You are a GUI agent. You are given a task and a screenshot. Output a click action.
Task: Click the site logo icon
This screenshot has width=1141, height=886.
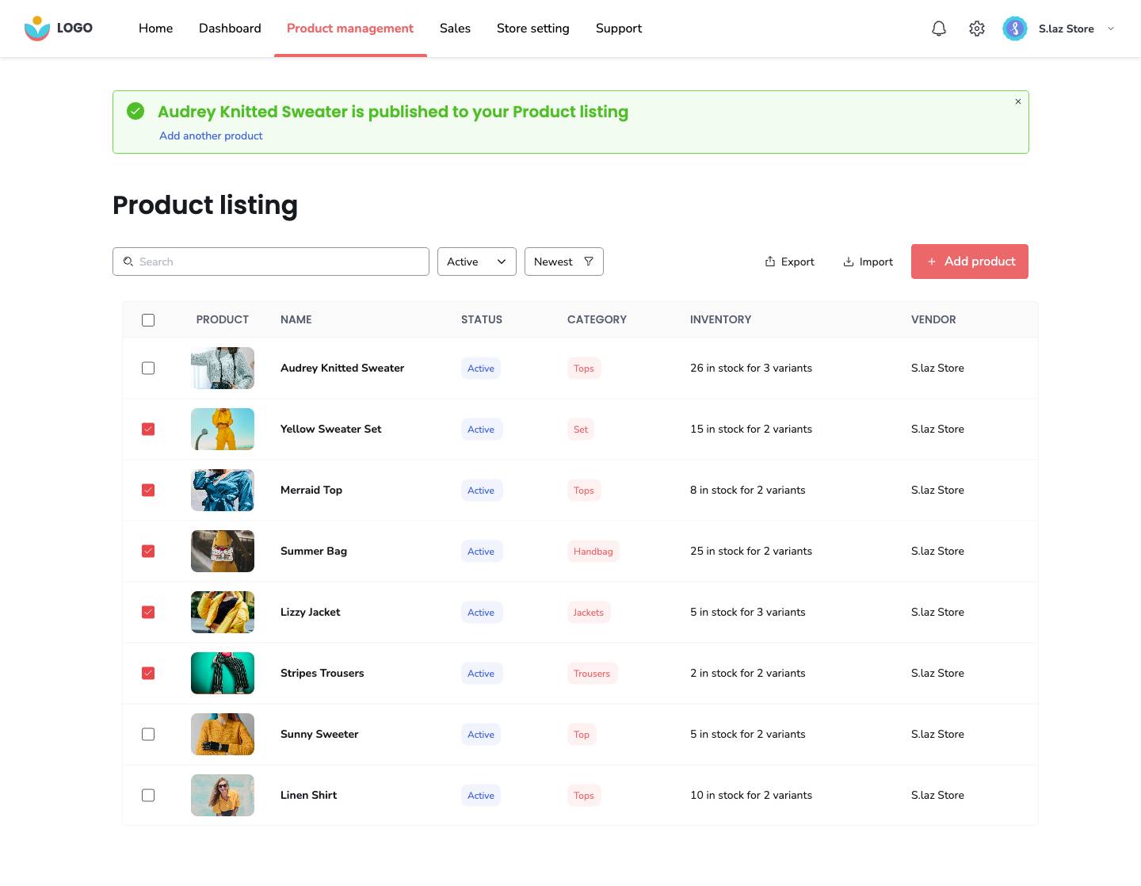coord(37,29)
